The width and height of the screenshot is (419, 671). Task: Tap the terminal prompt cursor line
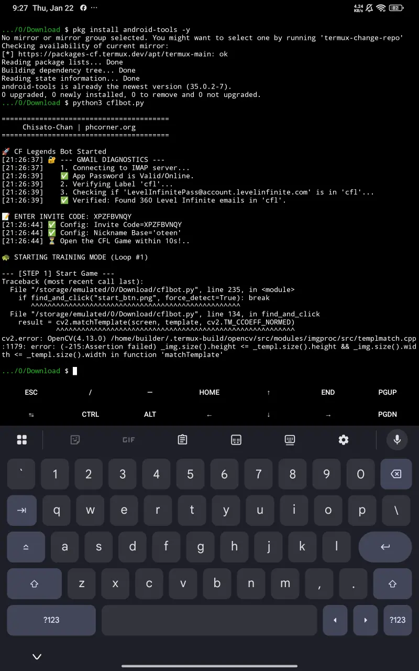(x=39, y=371)
